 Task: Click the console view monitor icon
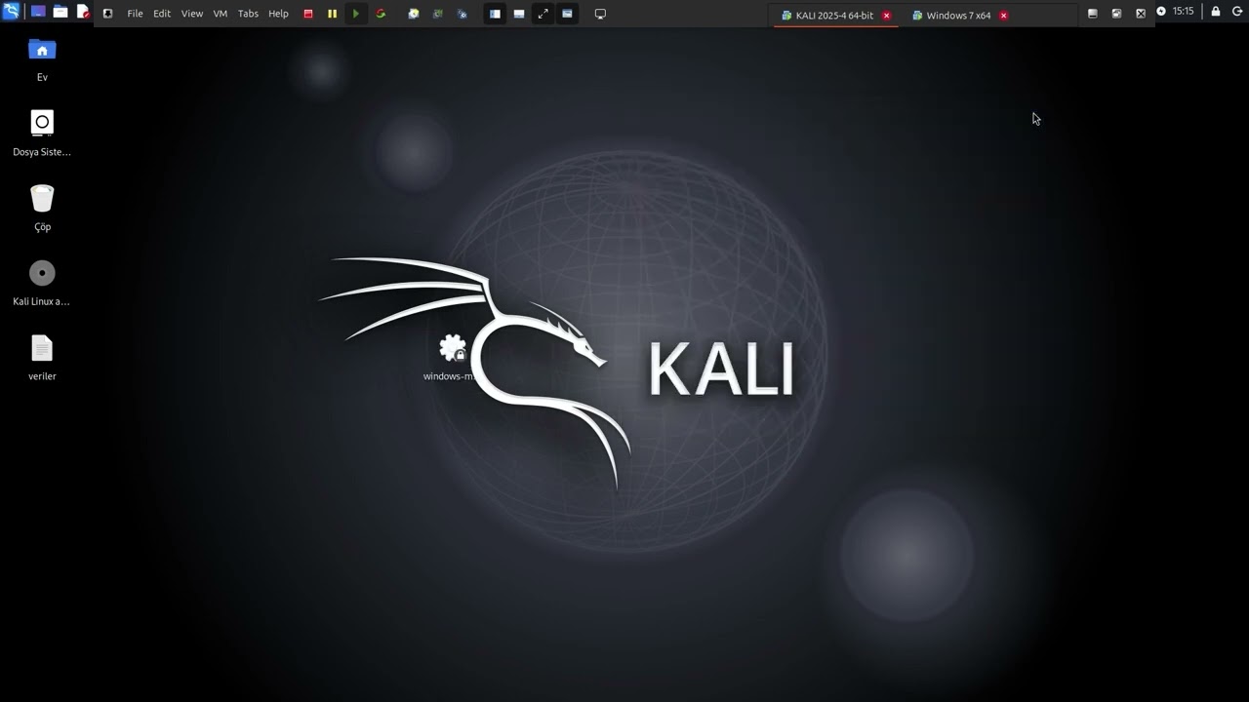600,14
